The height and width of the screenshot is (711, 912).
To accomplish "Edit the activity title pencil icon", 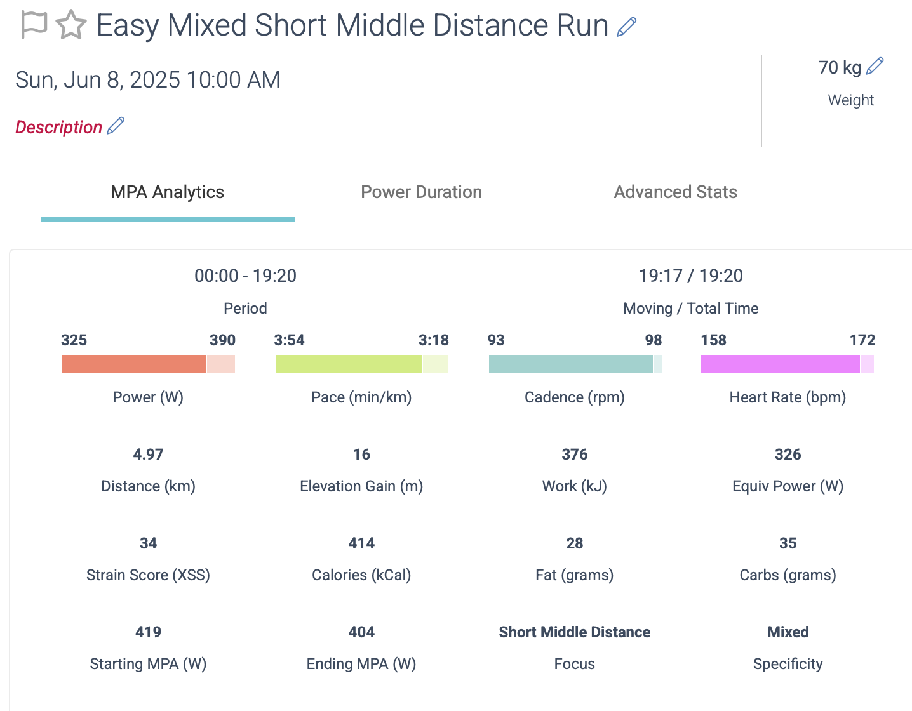I will pyautogui.click(x=626, y=27).
